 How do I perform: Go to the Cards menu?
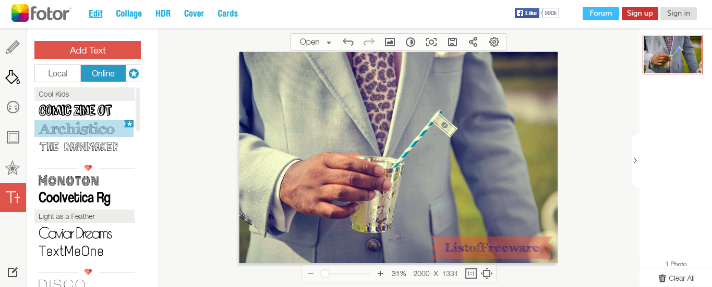[x=227, y=14]
